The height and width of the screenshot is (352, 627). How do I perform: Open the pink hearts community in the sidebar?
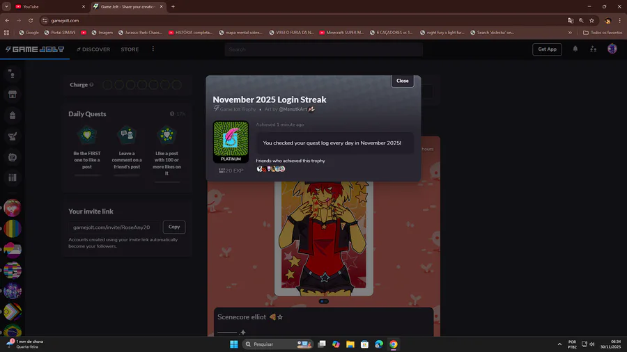[13, 207]
